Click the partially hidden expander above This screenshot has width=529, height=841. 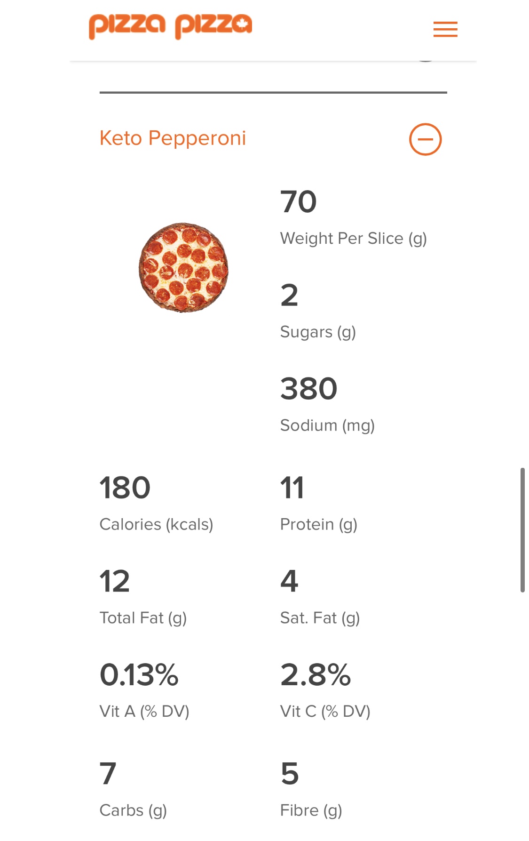[425, 59]
